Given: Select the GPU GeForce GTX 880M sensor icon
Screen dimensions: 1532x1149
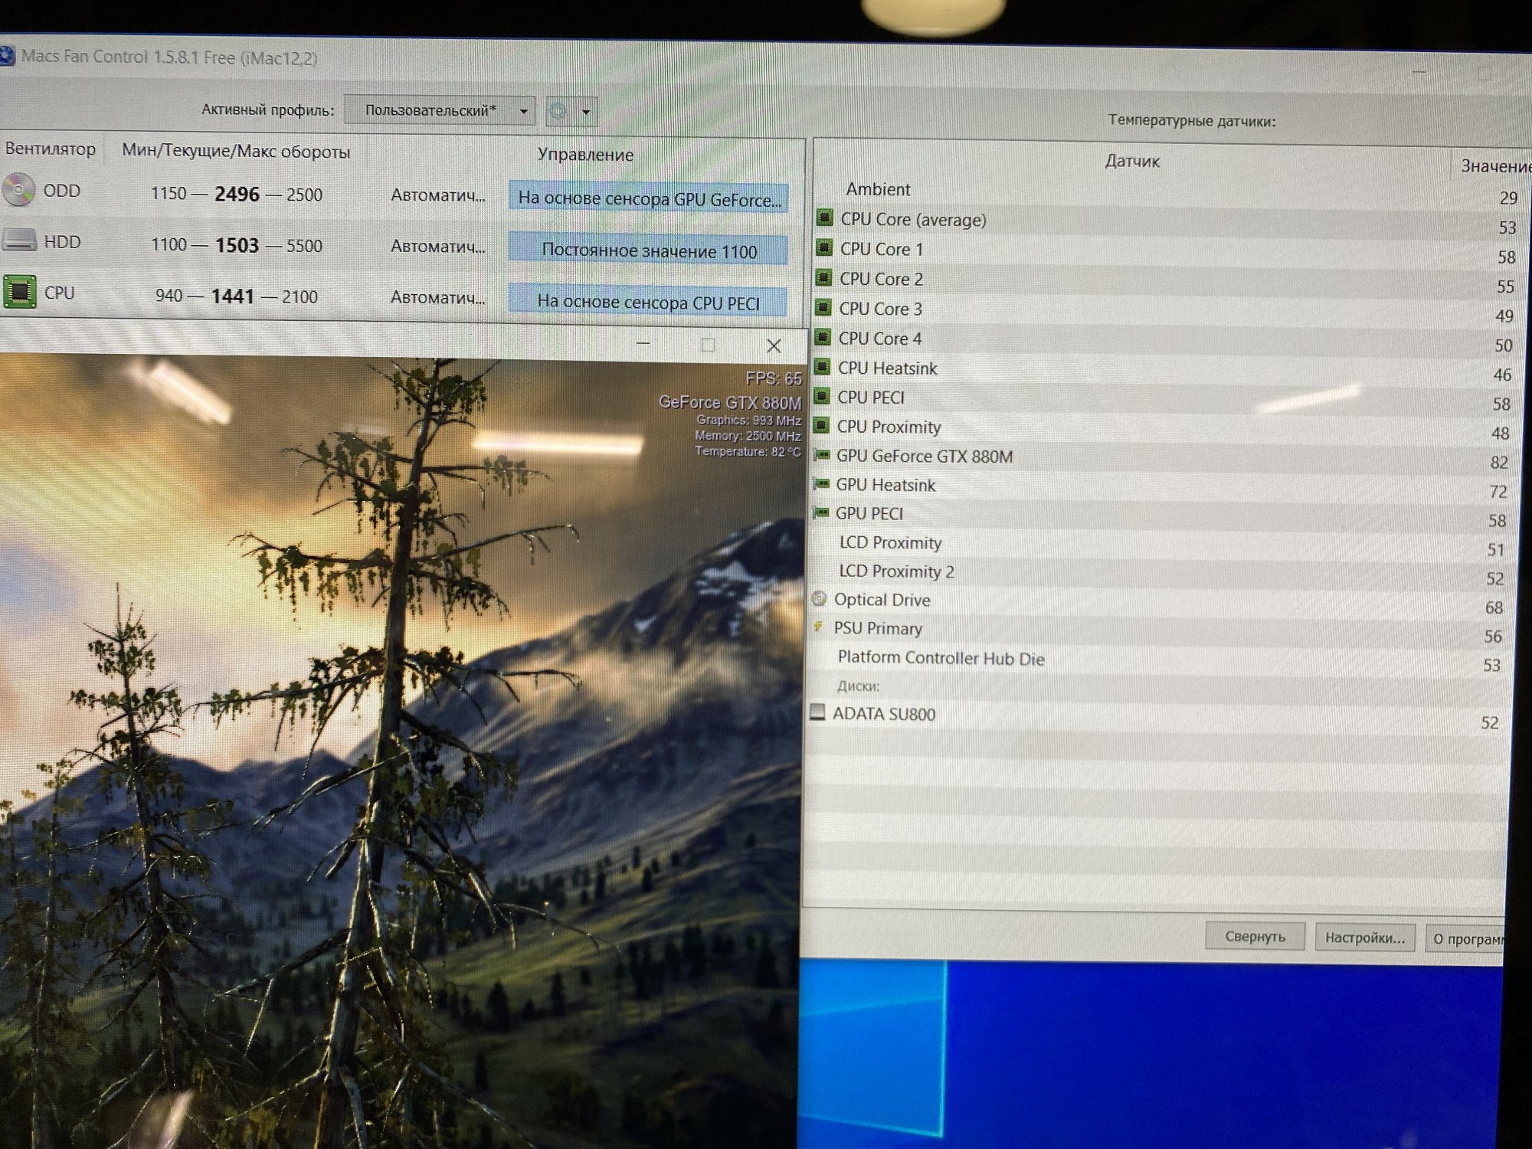Looking at the screenshot, I should coord(821,455).
